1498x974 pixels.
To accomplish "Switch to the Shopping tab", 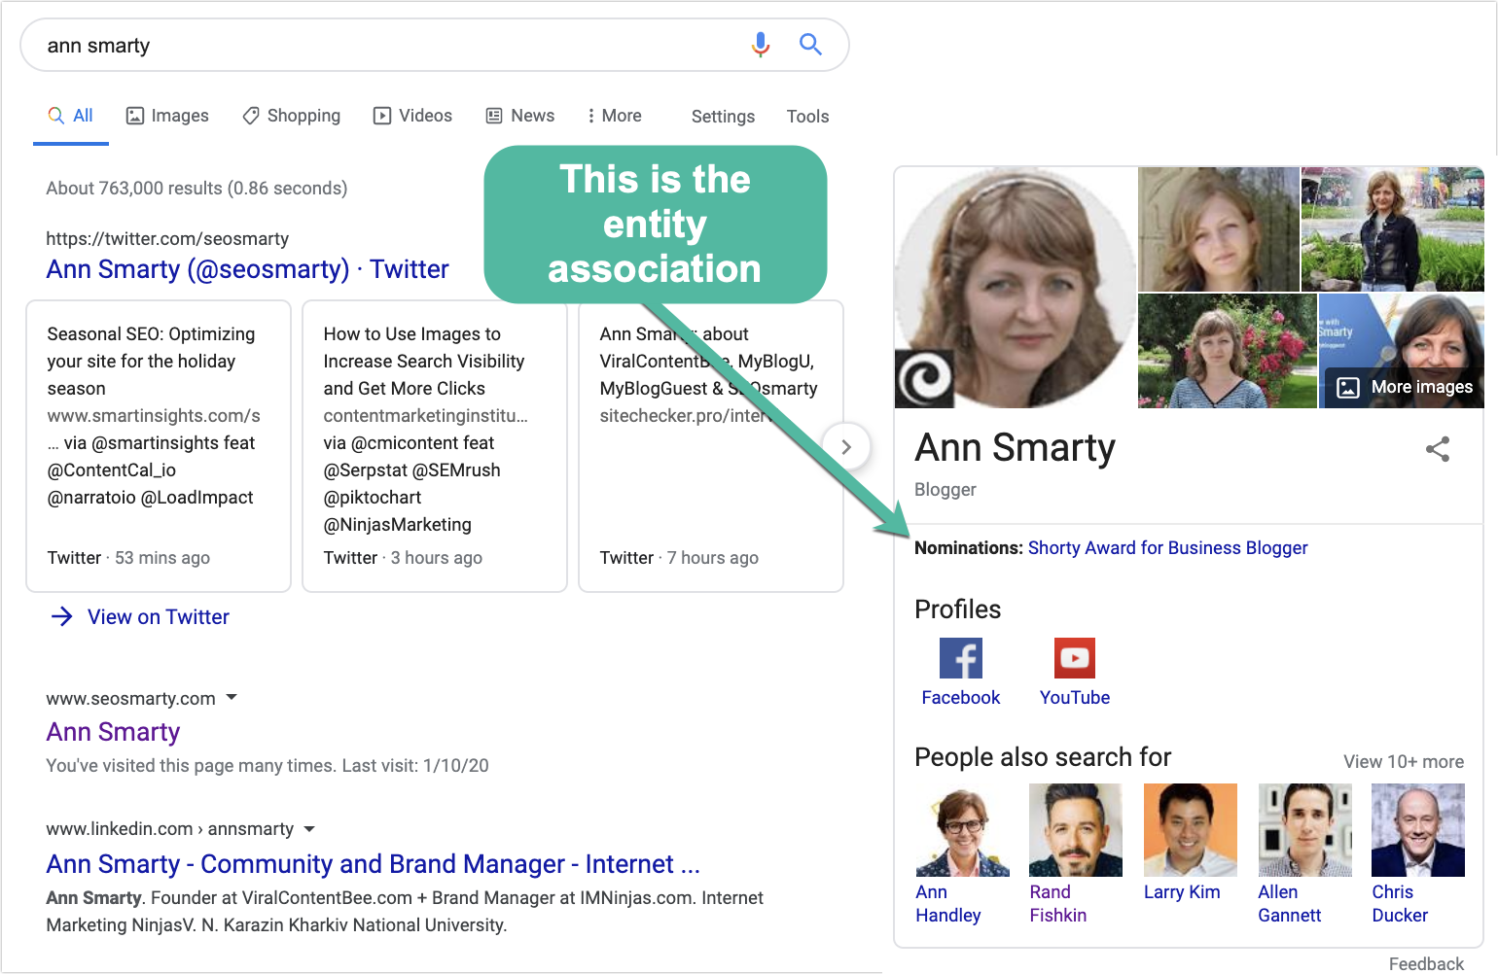I will point(292,116).
